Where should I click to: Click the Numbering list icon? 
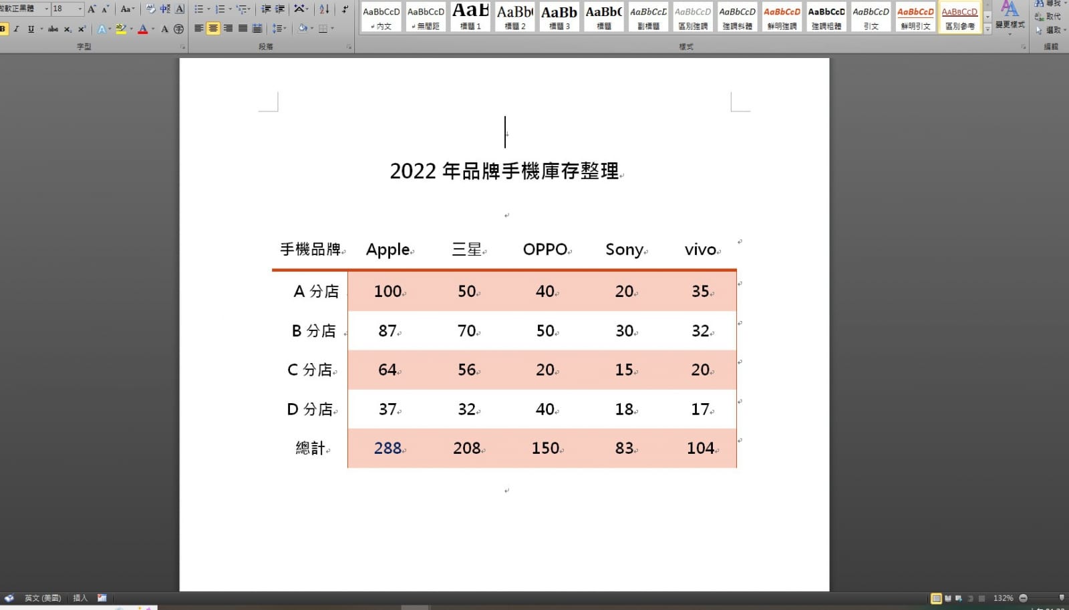coord(221,9)
